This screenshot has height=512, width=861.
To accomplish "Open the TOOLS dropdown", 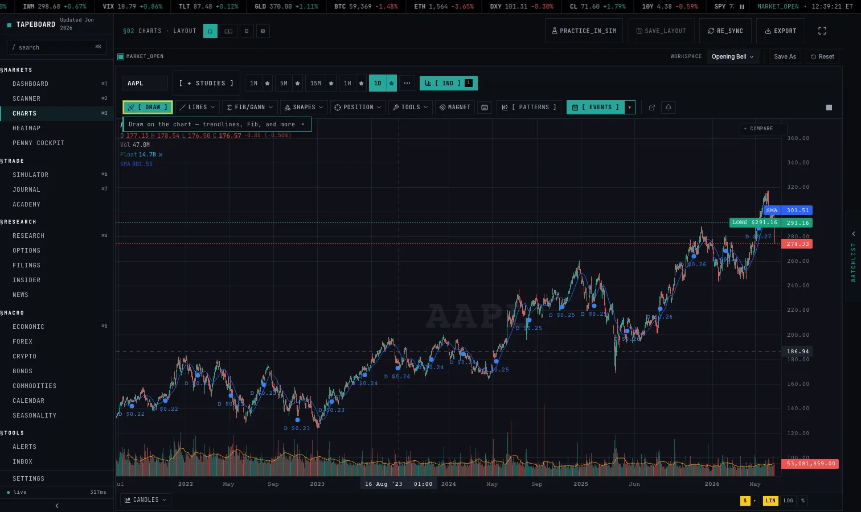I will pyautogui.click(x=410, y=107).
